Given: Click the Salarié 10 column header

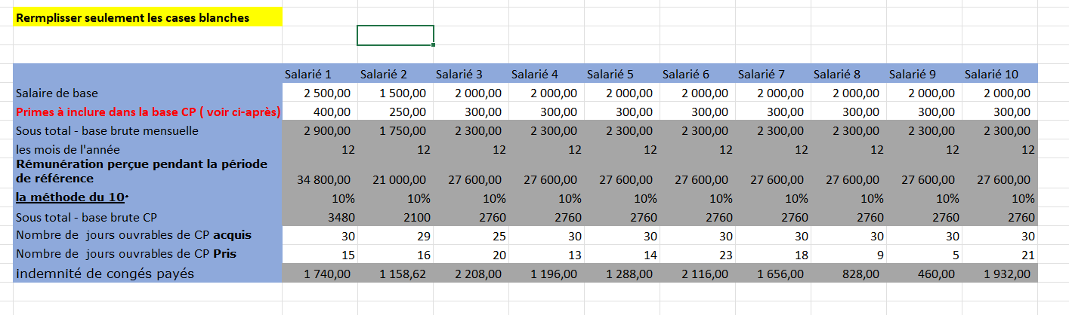Looking at the screenshot, I should pyautogui.click(x=990, y=74).
